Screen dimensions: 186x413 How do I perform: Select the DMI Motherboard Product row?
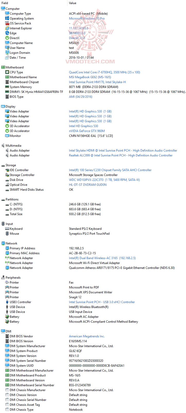pos(93,375)
